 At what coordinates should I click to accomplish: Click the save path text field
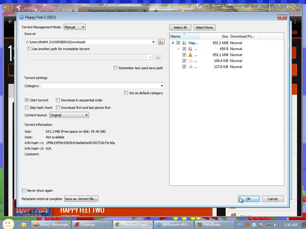[x=88, y=42]
